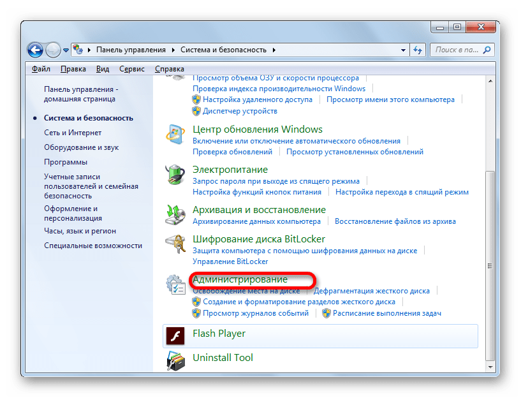Screen dimensions: 521x398
Task: Click the BitLocker drive encryption icon
Action: pos(175,246)
